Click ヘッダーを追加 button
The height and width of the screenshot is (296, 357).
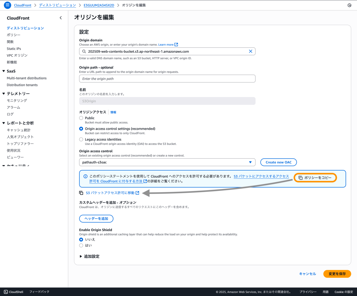[96, 219]
